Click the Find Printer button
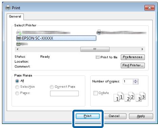Viewport: 158px width, 128px height. tap(133, 65)
